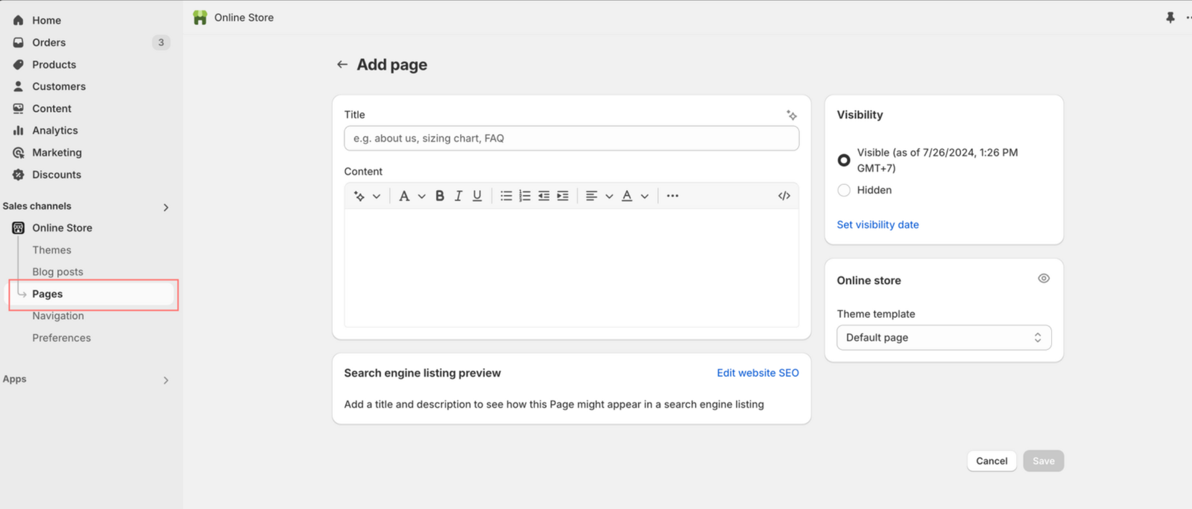Click the Marketing target icon
This screenshot has height=509, width=1192.
tap(18, 153)
